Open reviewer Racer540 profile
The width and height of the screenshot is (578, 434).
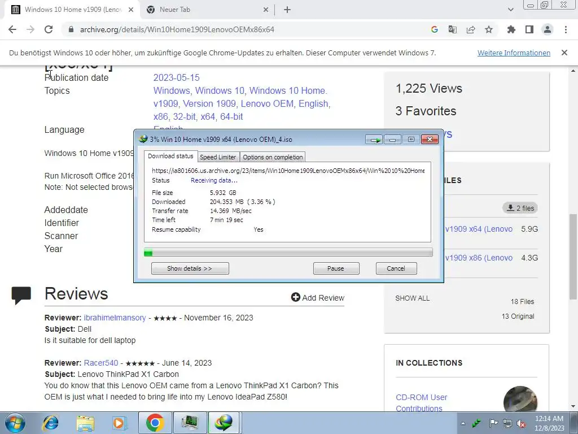pyautogui.click(x=101, y=363)
